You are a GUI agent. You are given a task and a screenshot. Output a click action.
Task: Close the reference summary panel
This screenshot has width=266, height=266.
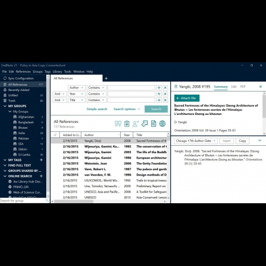pos(261,87)
